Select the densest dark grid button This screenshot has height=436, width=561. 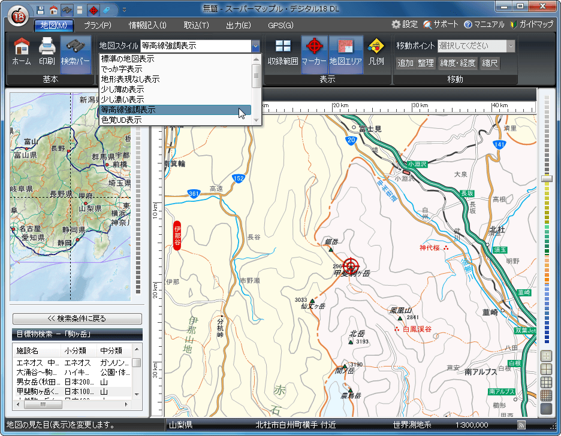[x=546, y=408]
